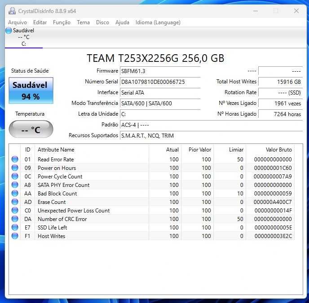Click the Atual column header
Screen dimensions: 309x303
165,150
